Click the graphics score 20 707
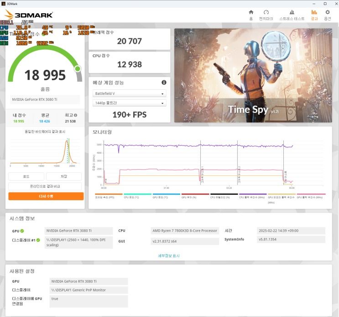 tap(130, 41)
